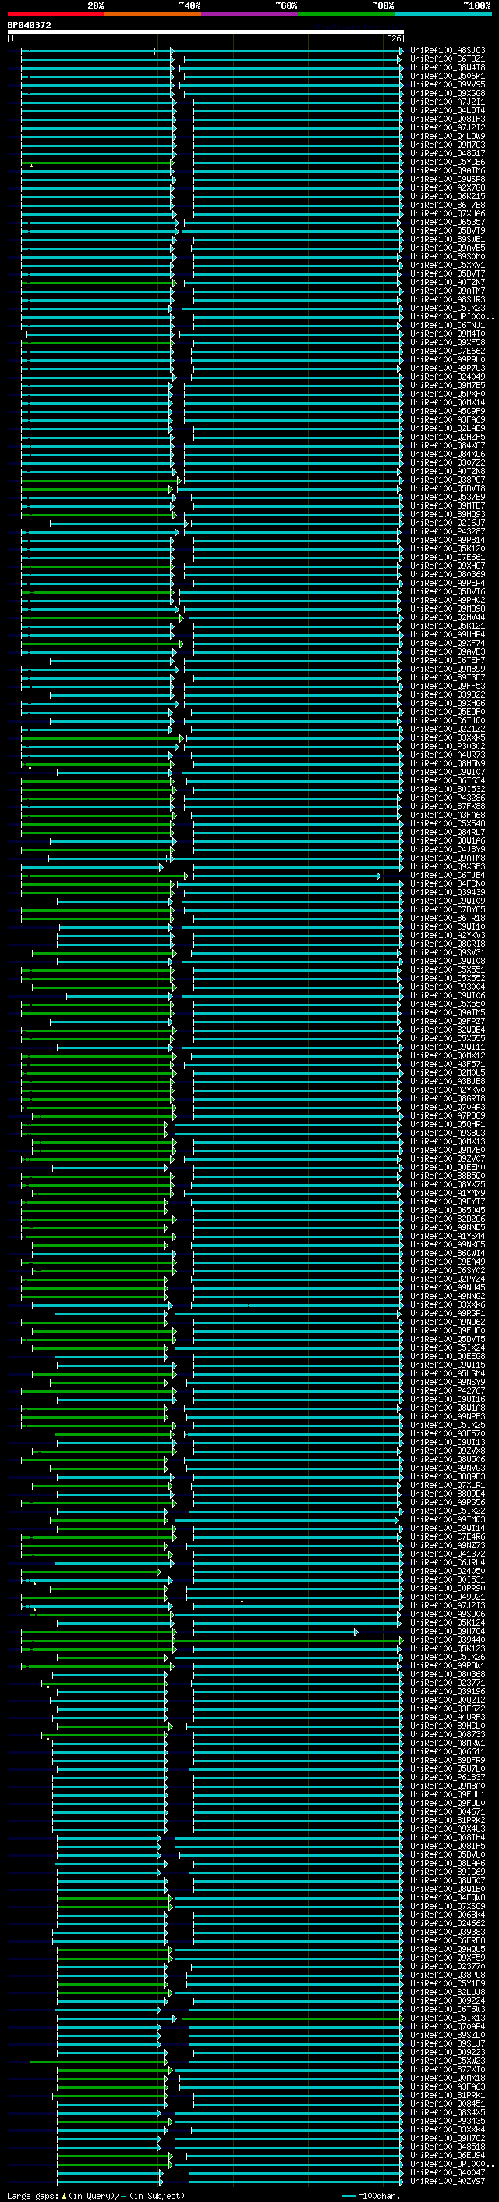Click the orange ~40% legend color bar
The width and height of the screenshot is (499, 2202).
[153, 14]
